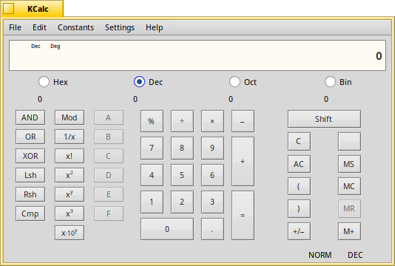
Task: Click the XOR button
Action: 30,156
